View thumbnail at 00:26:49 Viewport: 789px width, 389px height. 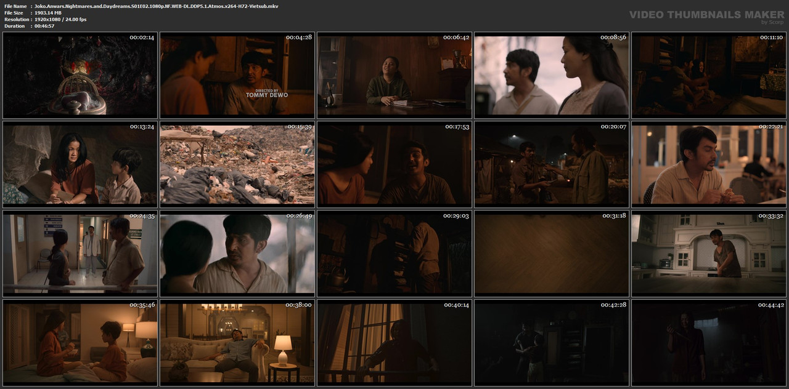pos(237,254)
